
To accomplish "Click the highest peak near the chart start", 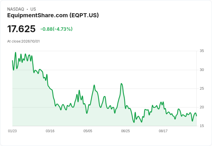I will click(16, 53).
